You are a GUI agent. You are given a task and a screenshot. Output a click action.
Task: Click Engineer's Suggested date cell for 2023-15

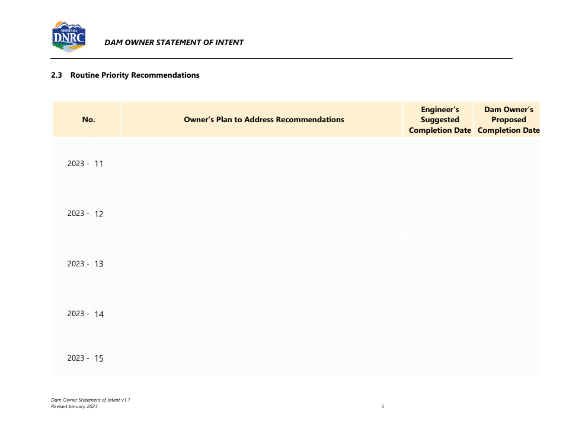[438, 358]
